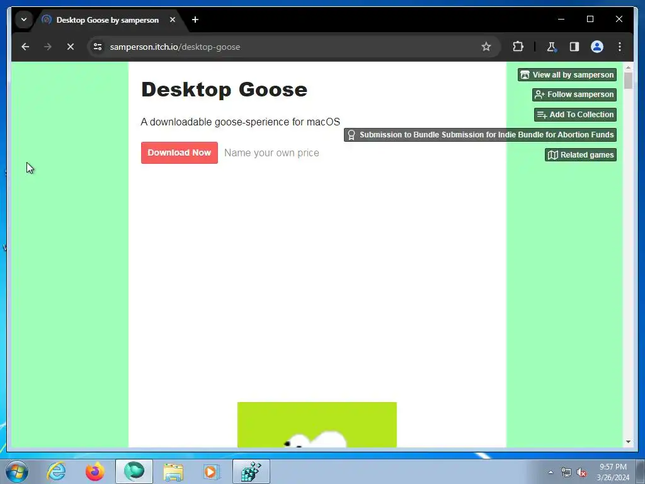
Task: Click the muted volume tray icon
Action: (581, 473)
